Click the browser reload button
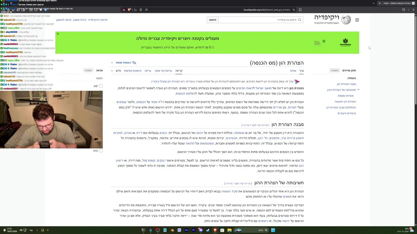Viewport: 417px width, 234px height. [404, 10]
